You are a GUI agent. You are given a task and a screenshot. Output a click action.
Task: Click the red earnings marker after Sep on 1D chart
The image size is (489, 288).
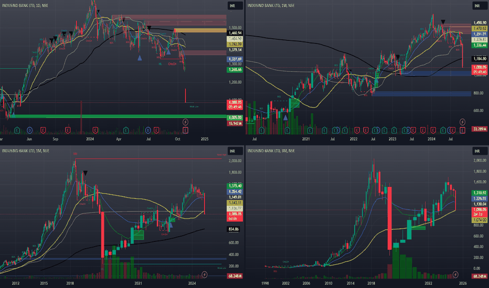click(68, 130)
